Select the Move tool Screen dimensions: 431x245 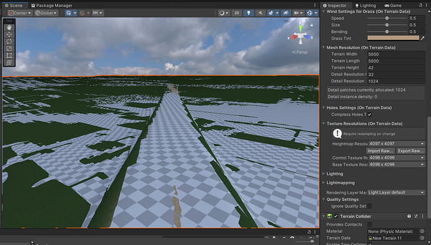(x=9, y=34)
